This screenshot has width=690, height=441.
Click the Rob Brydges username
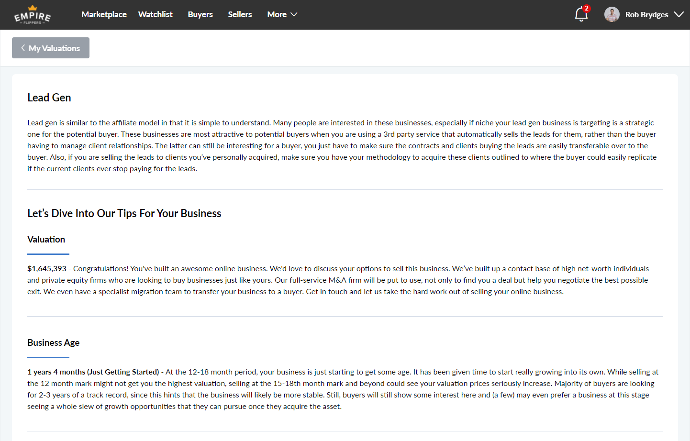coord(646,15)
